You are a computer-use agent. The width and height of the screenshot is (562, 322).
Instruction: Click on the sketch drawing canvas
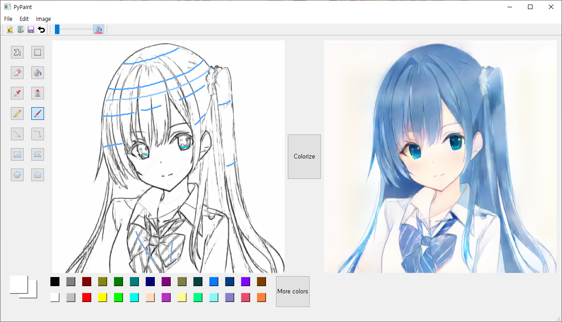point(168,157)
